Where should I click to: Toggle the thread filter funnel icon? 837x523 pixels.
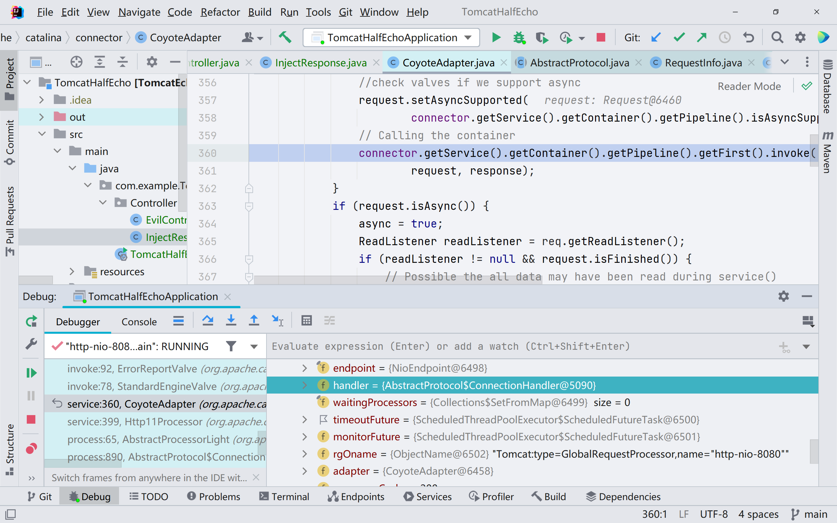(x=231, y=346)
